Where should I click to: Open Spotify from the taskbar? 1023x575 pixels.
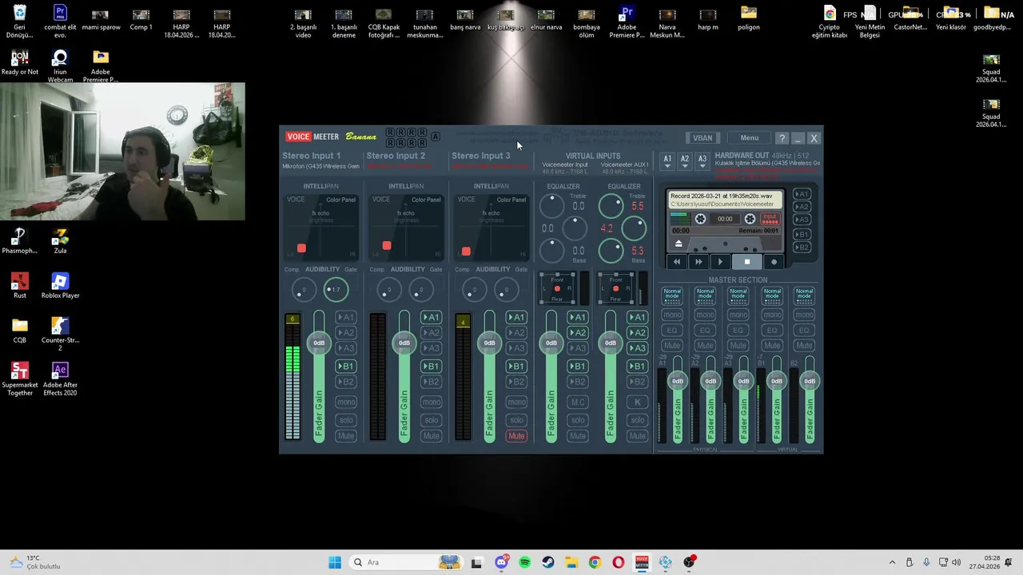(524, 562)
